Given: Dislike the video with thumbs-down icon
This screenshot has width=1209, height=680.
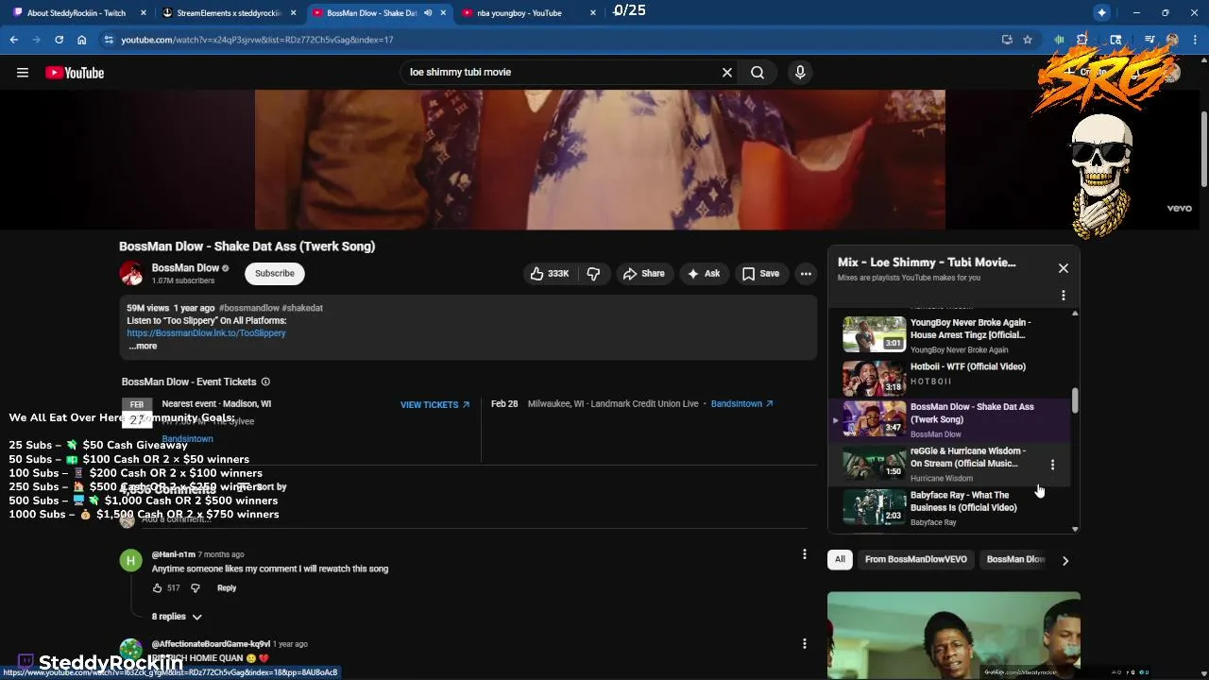Looking at the screenshot, I should click(x=593, y=274).
